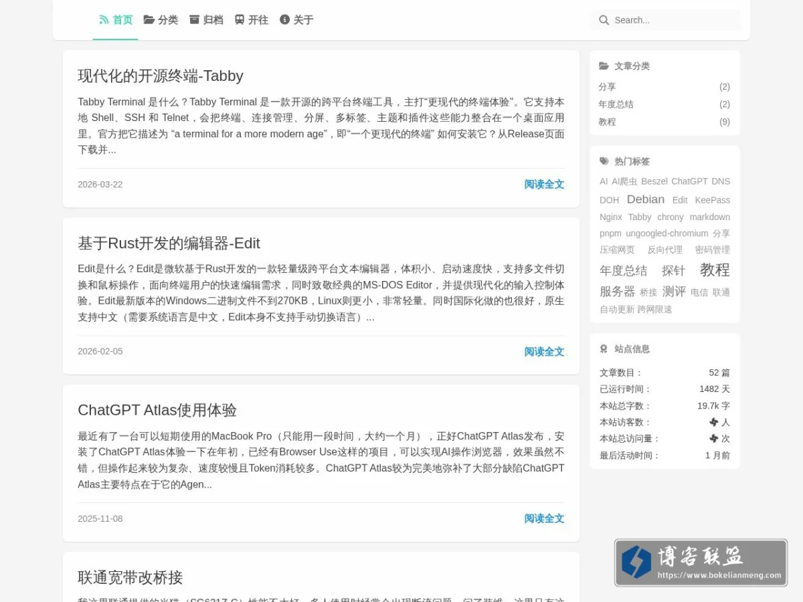Click 阅读全文 for the Tabby post
The image size is (803, 602).
pos(544,185)
